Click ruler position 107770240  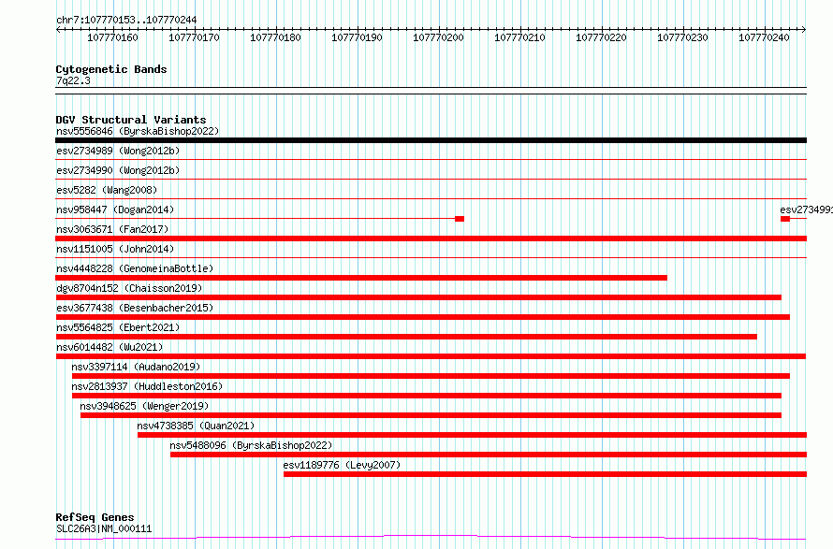(764, 37)
